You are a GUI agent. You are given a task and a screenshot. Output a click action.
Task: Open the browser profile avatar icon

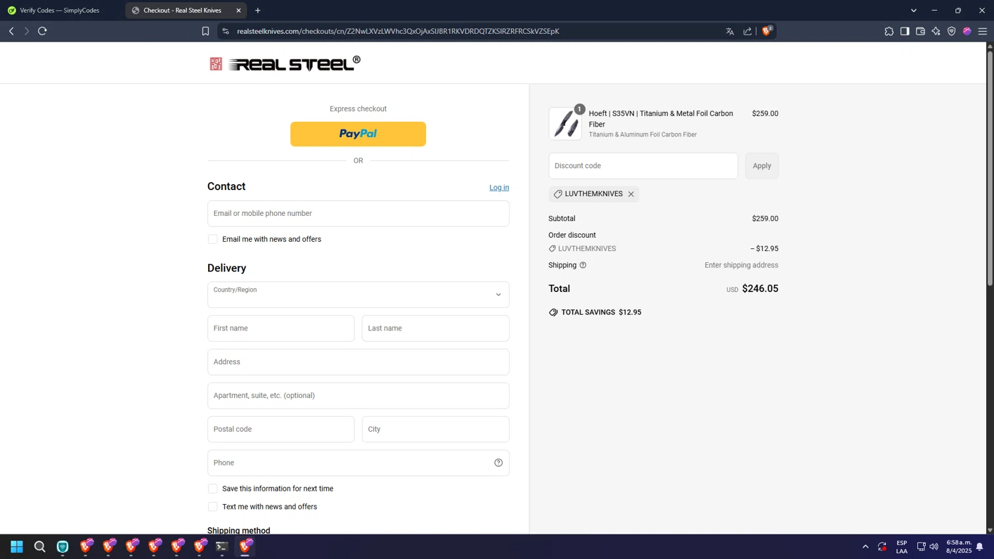point(967,31)
